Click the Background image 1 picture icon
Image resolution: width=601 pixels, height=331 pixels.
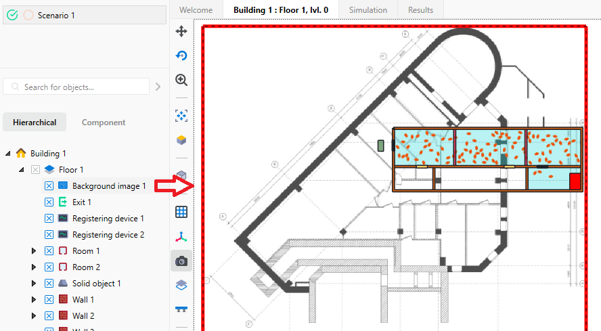coord(63,185)
